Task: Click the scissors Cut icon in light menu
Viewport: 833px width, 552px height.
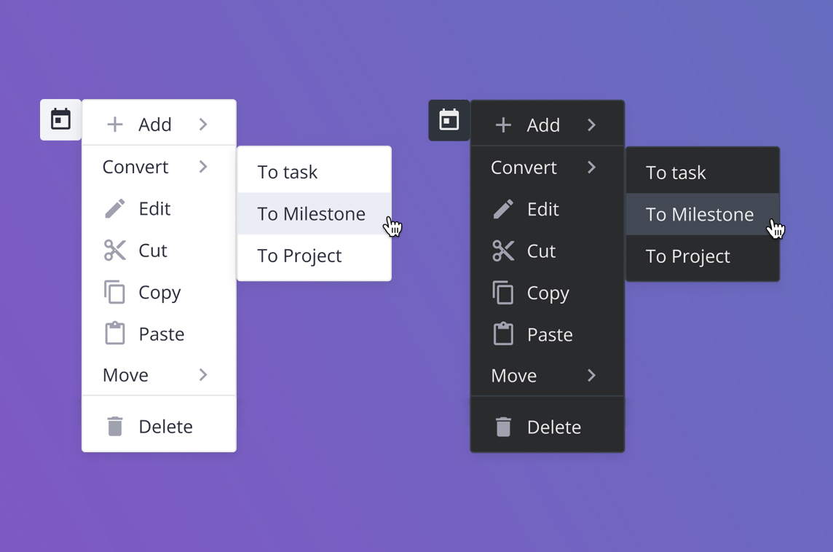Action: coord(115,251)
